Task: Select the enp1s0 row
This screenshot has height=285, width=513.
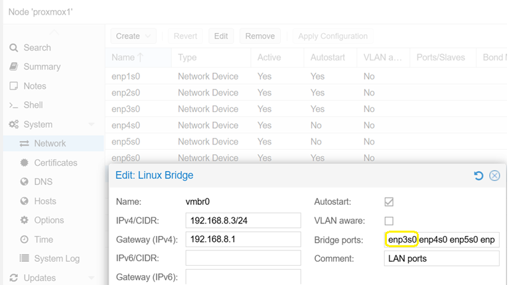Action: point(306,76)
